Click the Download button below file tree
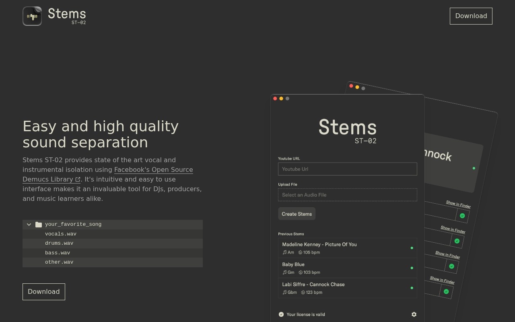The image size is (515, 322). [x=44, y=292]
